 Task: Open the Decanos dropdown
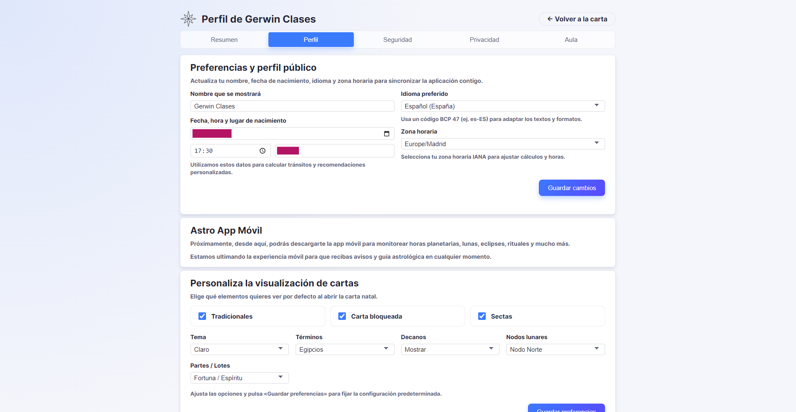[x=450, y=349]
